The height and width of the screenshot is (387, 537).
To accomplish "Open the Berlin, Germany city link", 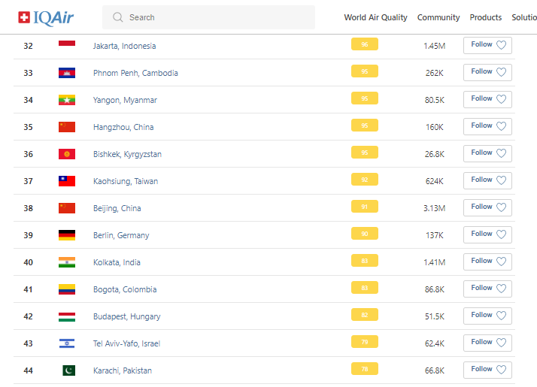I will [121, 235].
